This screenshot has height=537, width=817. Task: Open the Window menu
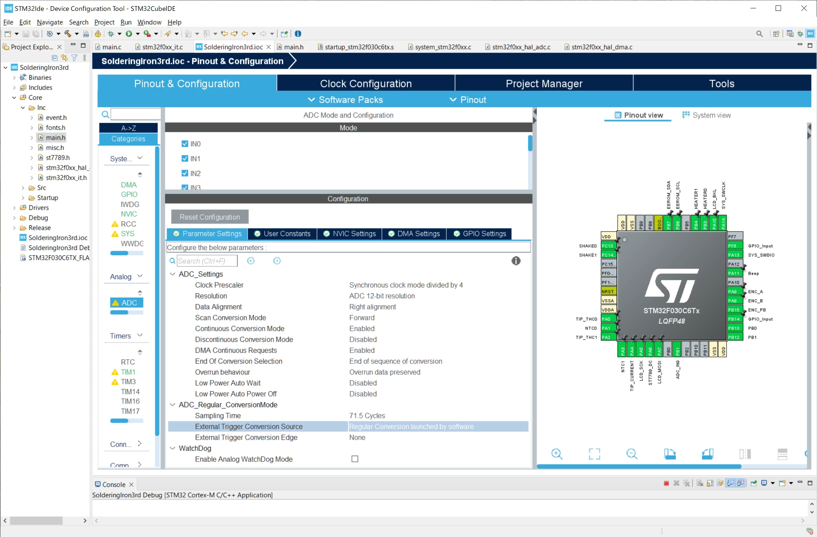point(149,22)
